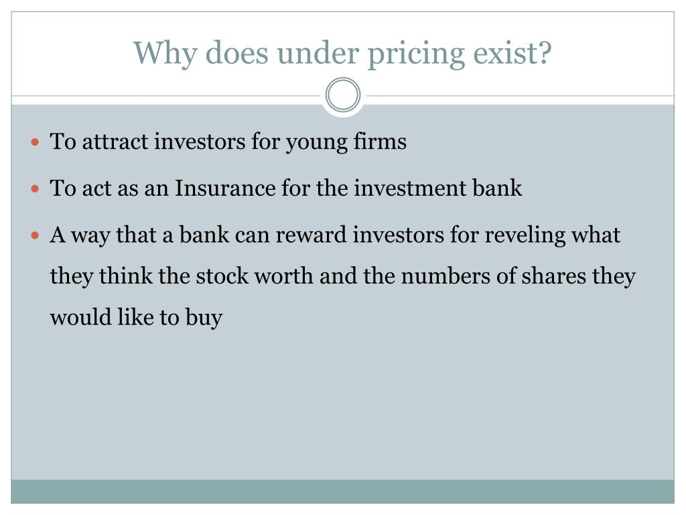Viewport: 686px width, 515px height.
Task: Click the title 'Why does under pricing exist?'
Action: pyautogui.click(x=342, y=54)
